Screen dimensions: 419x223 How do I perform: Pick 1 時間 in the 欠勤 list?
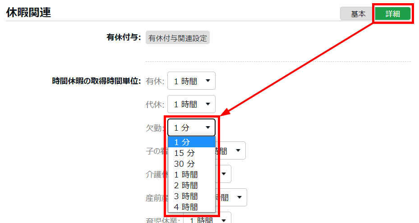click(191, 174)
